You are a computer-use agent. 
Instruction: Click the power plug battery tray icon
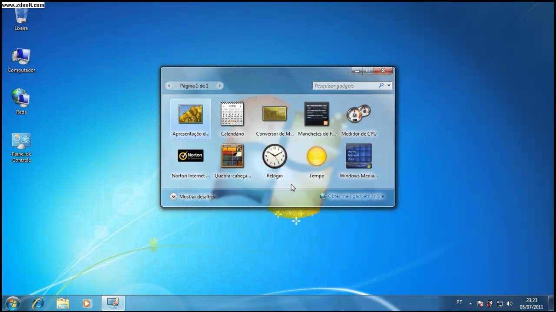490,304
